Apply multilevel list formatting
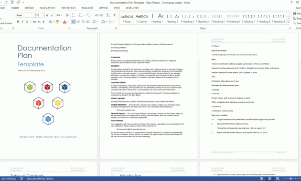The height and width of the screenshot is (181, 301). tap(88, 15)
